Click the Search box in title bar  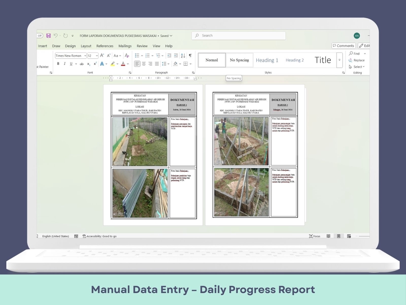point(239,36)
